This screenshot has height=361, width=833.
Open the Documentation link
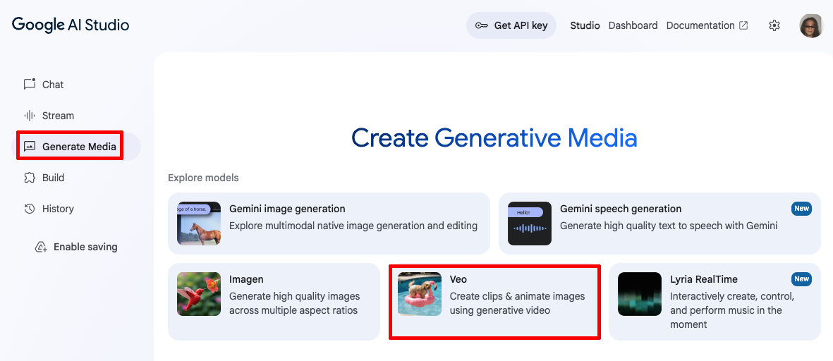[700, 25]
